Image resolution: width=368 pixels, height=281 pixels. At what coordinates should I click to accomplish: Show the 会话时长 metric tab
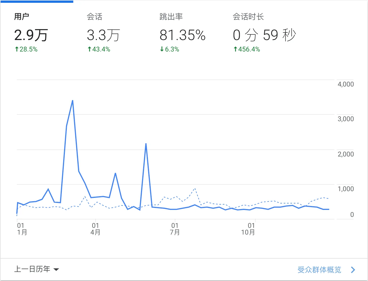pyautogui.click(x=248, y=17)
